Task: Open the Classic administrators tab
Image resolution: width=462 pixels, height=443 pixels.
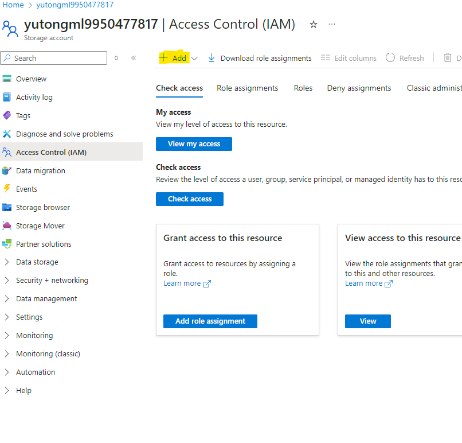Action: point(434,88)
